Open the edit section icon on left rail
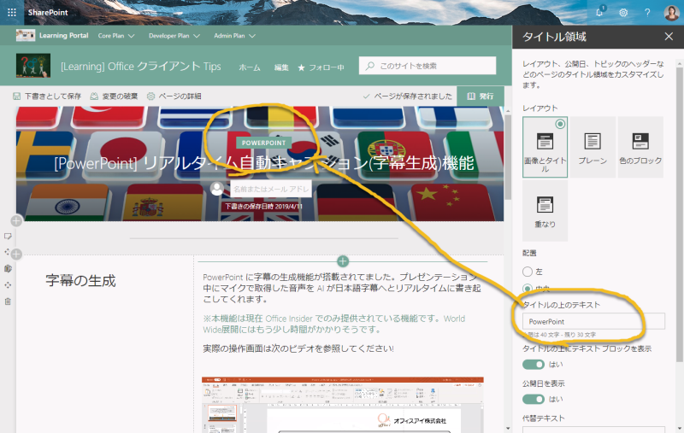This screenshot has width=684, height=433. [x=8, y=236]
